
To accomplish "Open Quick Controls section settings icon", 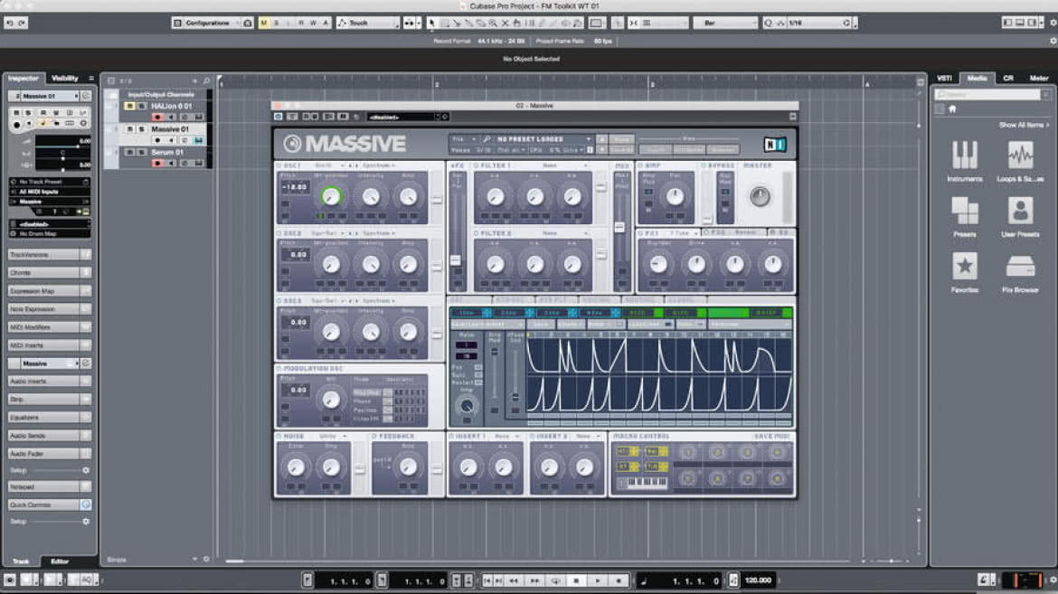I will [x=86, y=504].
